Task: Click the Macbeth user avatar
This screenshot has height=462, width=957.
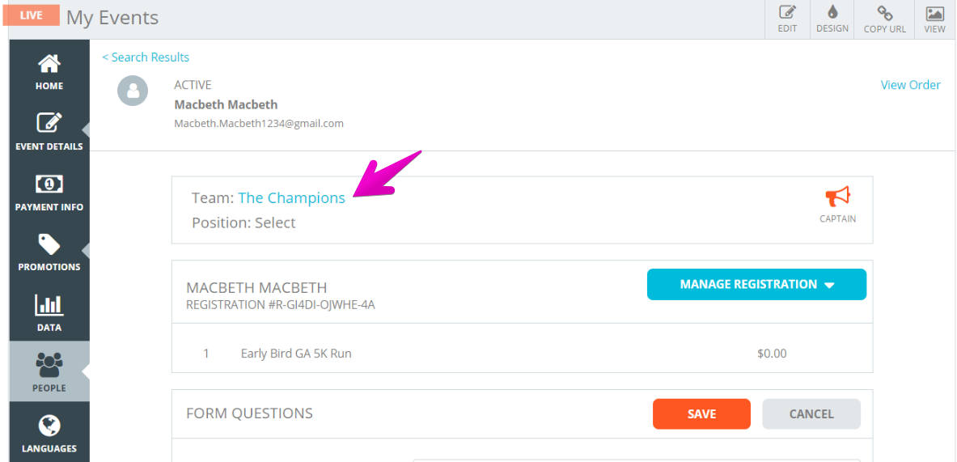Action: pyautogui.click(x=133, y=91)
